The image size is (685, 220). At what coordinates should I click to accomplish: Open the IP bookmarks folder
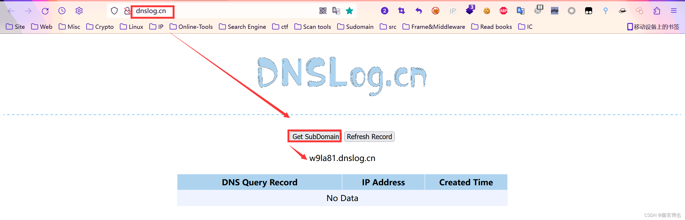tap(156, 27)
